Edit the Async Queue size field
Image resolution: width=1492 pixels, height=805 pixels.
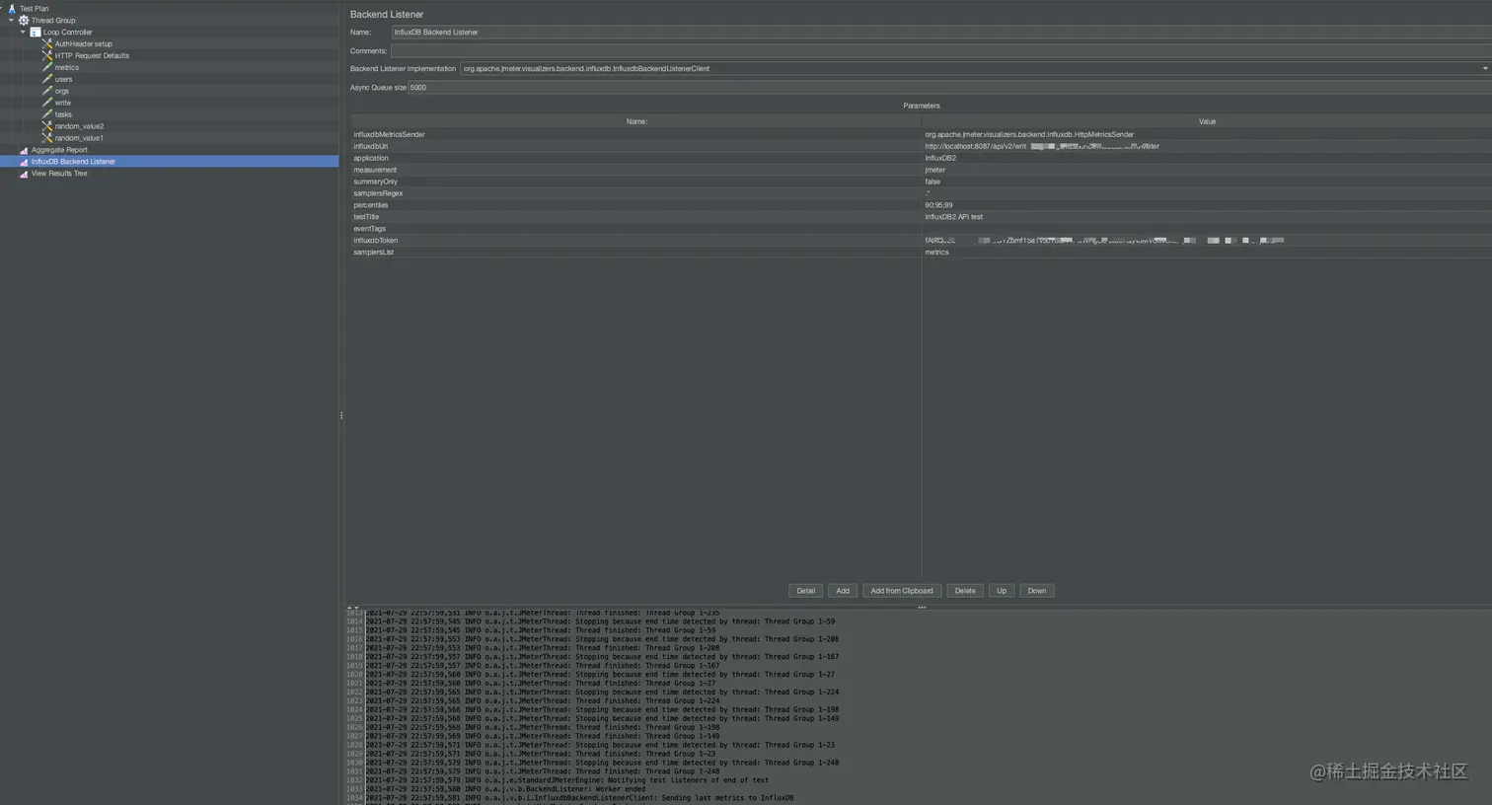pyautogui.click(x=949, y=87)
